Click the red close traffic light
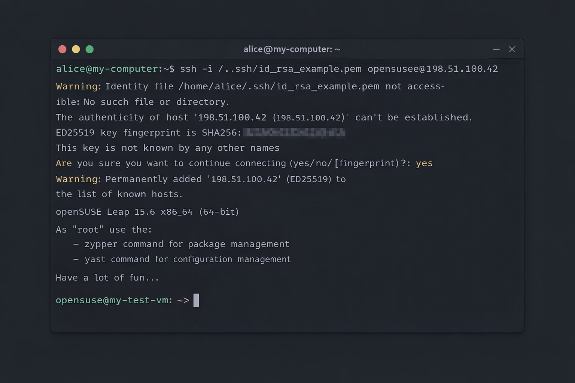575x383 pixels. [x=62, y=49]
